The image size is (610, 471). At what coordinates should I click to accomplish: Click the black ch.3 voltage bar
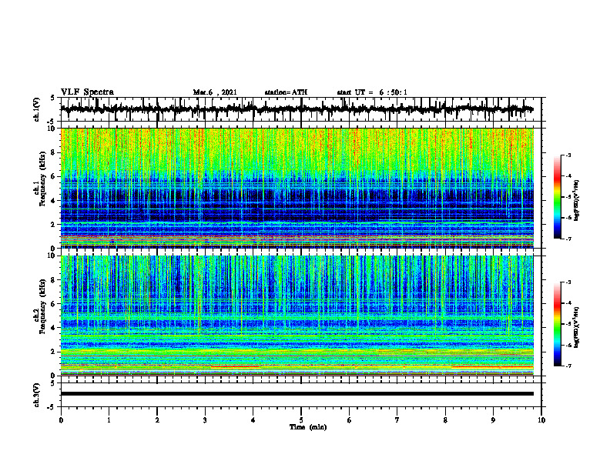[297, 394]
